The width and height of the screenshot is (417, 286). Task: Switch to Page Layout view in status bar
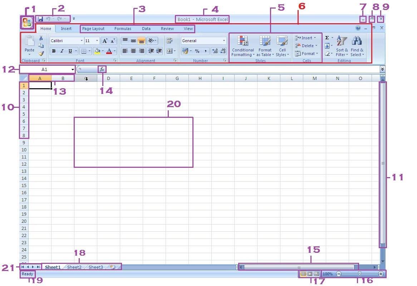(x=310, y=274)
